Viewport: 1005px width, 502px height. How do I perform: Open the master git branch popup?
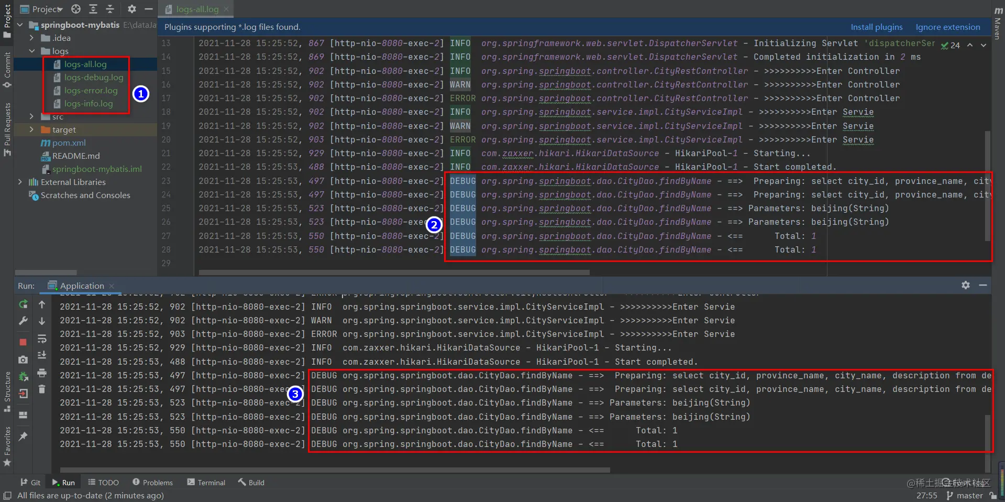(x=965, y=496)
